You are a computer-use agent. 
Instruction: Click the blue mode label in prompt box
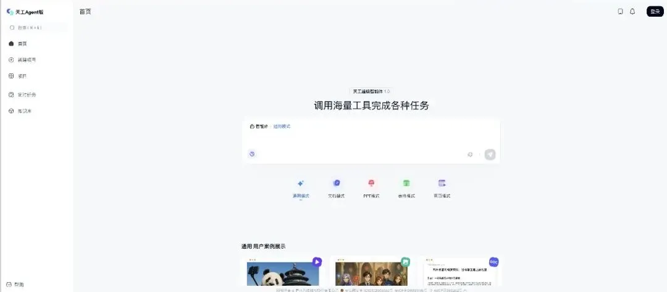(x=282, y=126)
